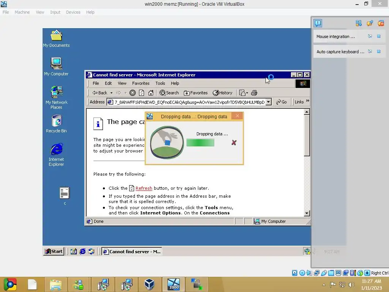This screenshot has width=389, height=292.
Task: Click the Forward arrow in IE toolbar
Action: pos(119,93)
